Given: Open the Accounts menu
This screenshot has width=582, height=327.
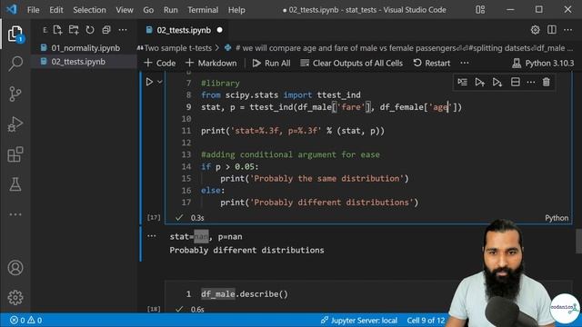Looking at the screenshot, I should (15, 268).
